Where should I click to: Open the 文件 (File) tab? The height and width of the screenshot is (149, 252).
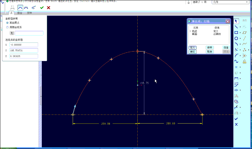(x=30, y=13)
